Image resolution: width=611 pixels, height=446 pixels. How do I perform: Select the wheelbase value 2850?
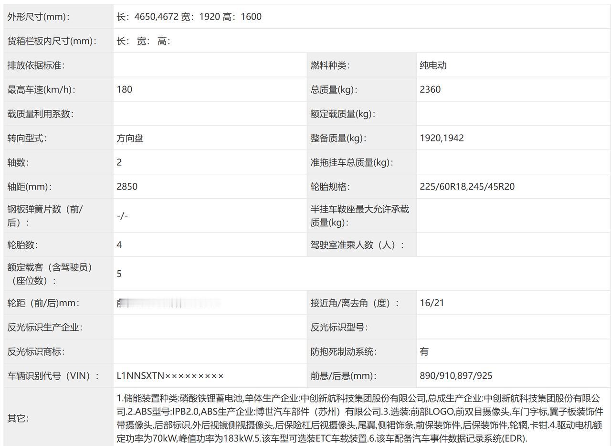click(x=127, y=187)
